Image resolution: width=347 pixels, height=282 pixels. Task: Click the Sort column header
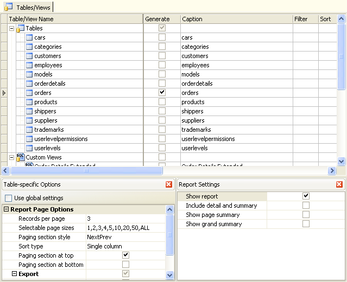point(328,19)
